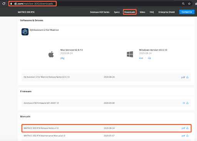Viewport: 197px width, 141px height.
Task: Click Mac Version V2.0.13 label
Action: 72,50
